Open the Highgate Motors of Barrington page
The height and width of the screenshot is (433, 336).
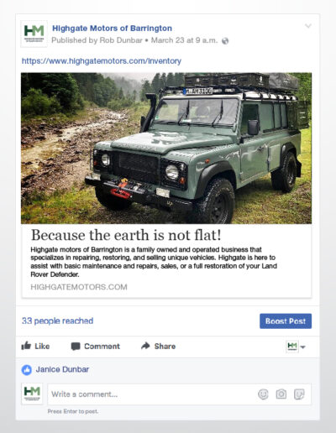112,29
